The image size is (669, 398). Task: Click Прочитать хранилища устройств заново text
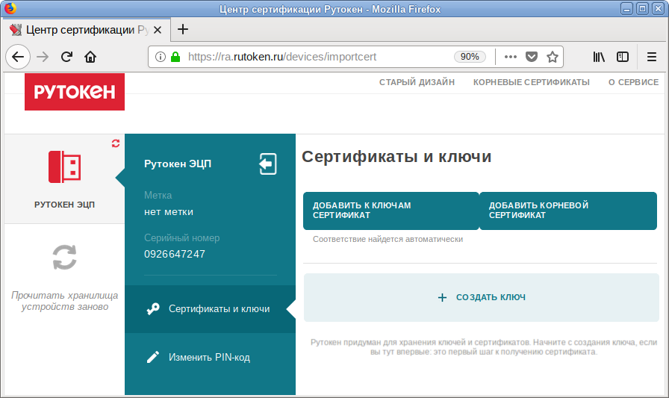tap(64, 301)
